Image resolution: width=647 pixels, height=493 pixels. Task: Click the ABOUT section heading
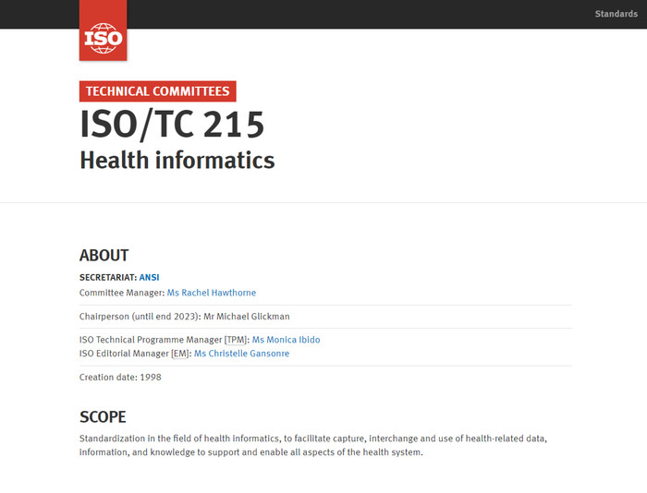tap(104, 255)
